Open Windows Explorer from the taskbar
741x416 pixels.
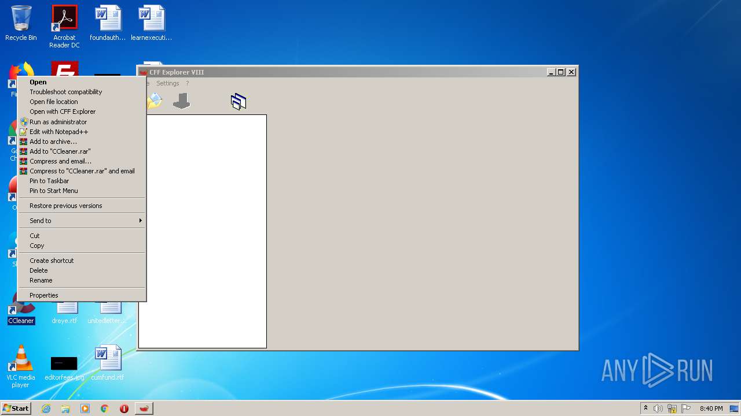(x=65, y=408)
